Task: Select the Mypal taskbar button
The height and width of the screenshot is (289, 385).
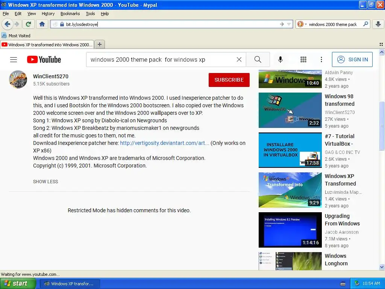Action: (70, 284)
